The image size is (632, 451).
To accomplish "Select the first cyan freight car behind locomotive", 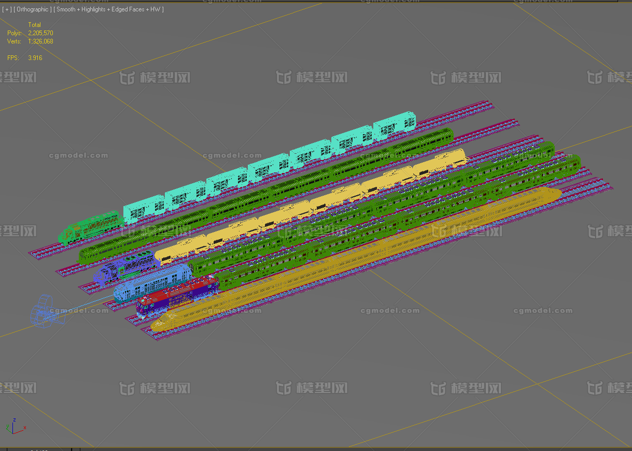I will click(144, 209).
